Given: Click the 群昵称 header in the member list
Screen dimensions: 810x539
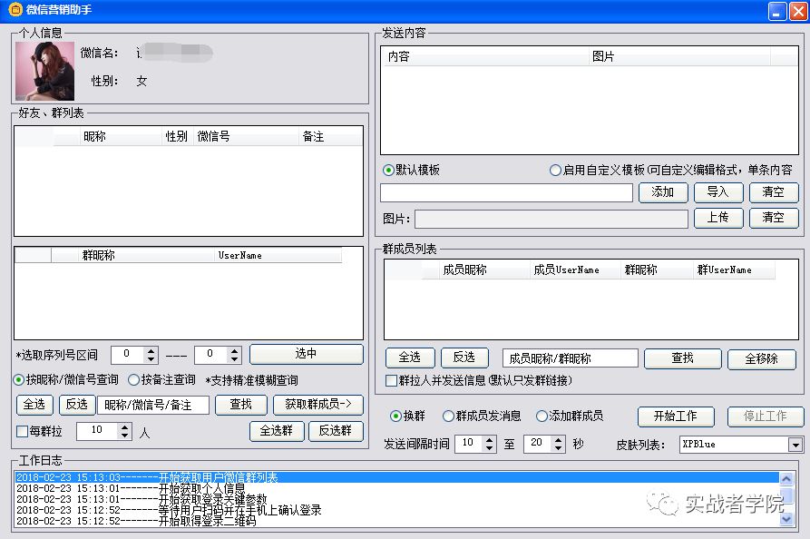Looking at the screenshot, I should (657, 269).
